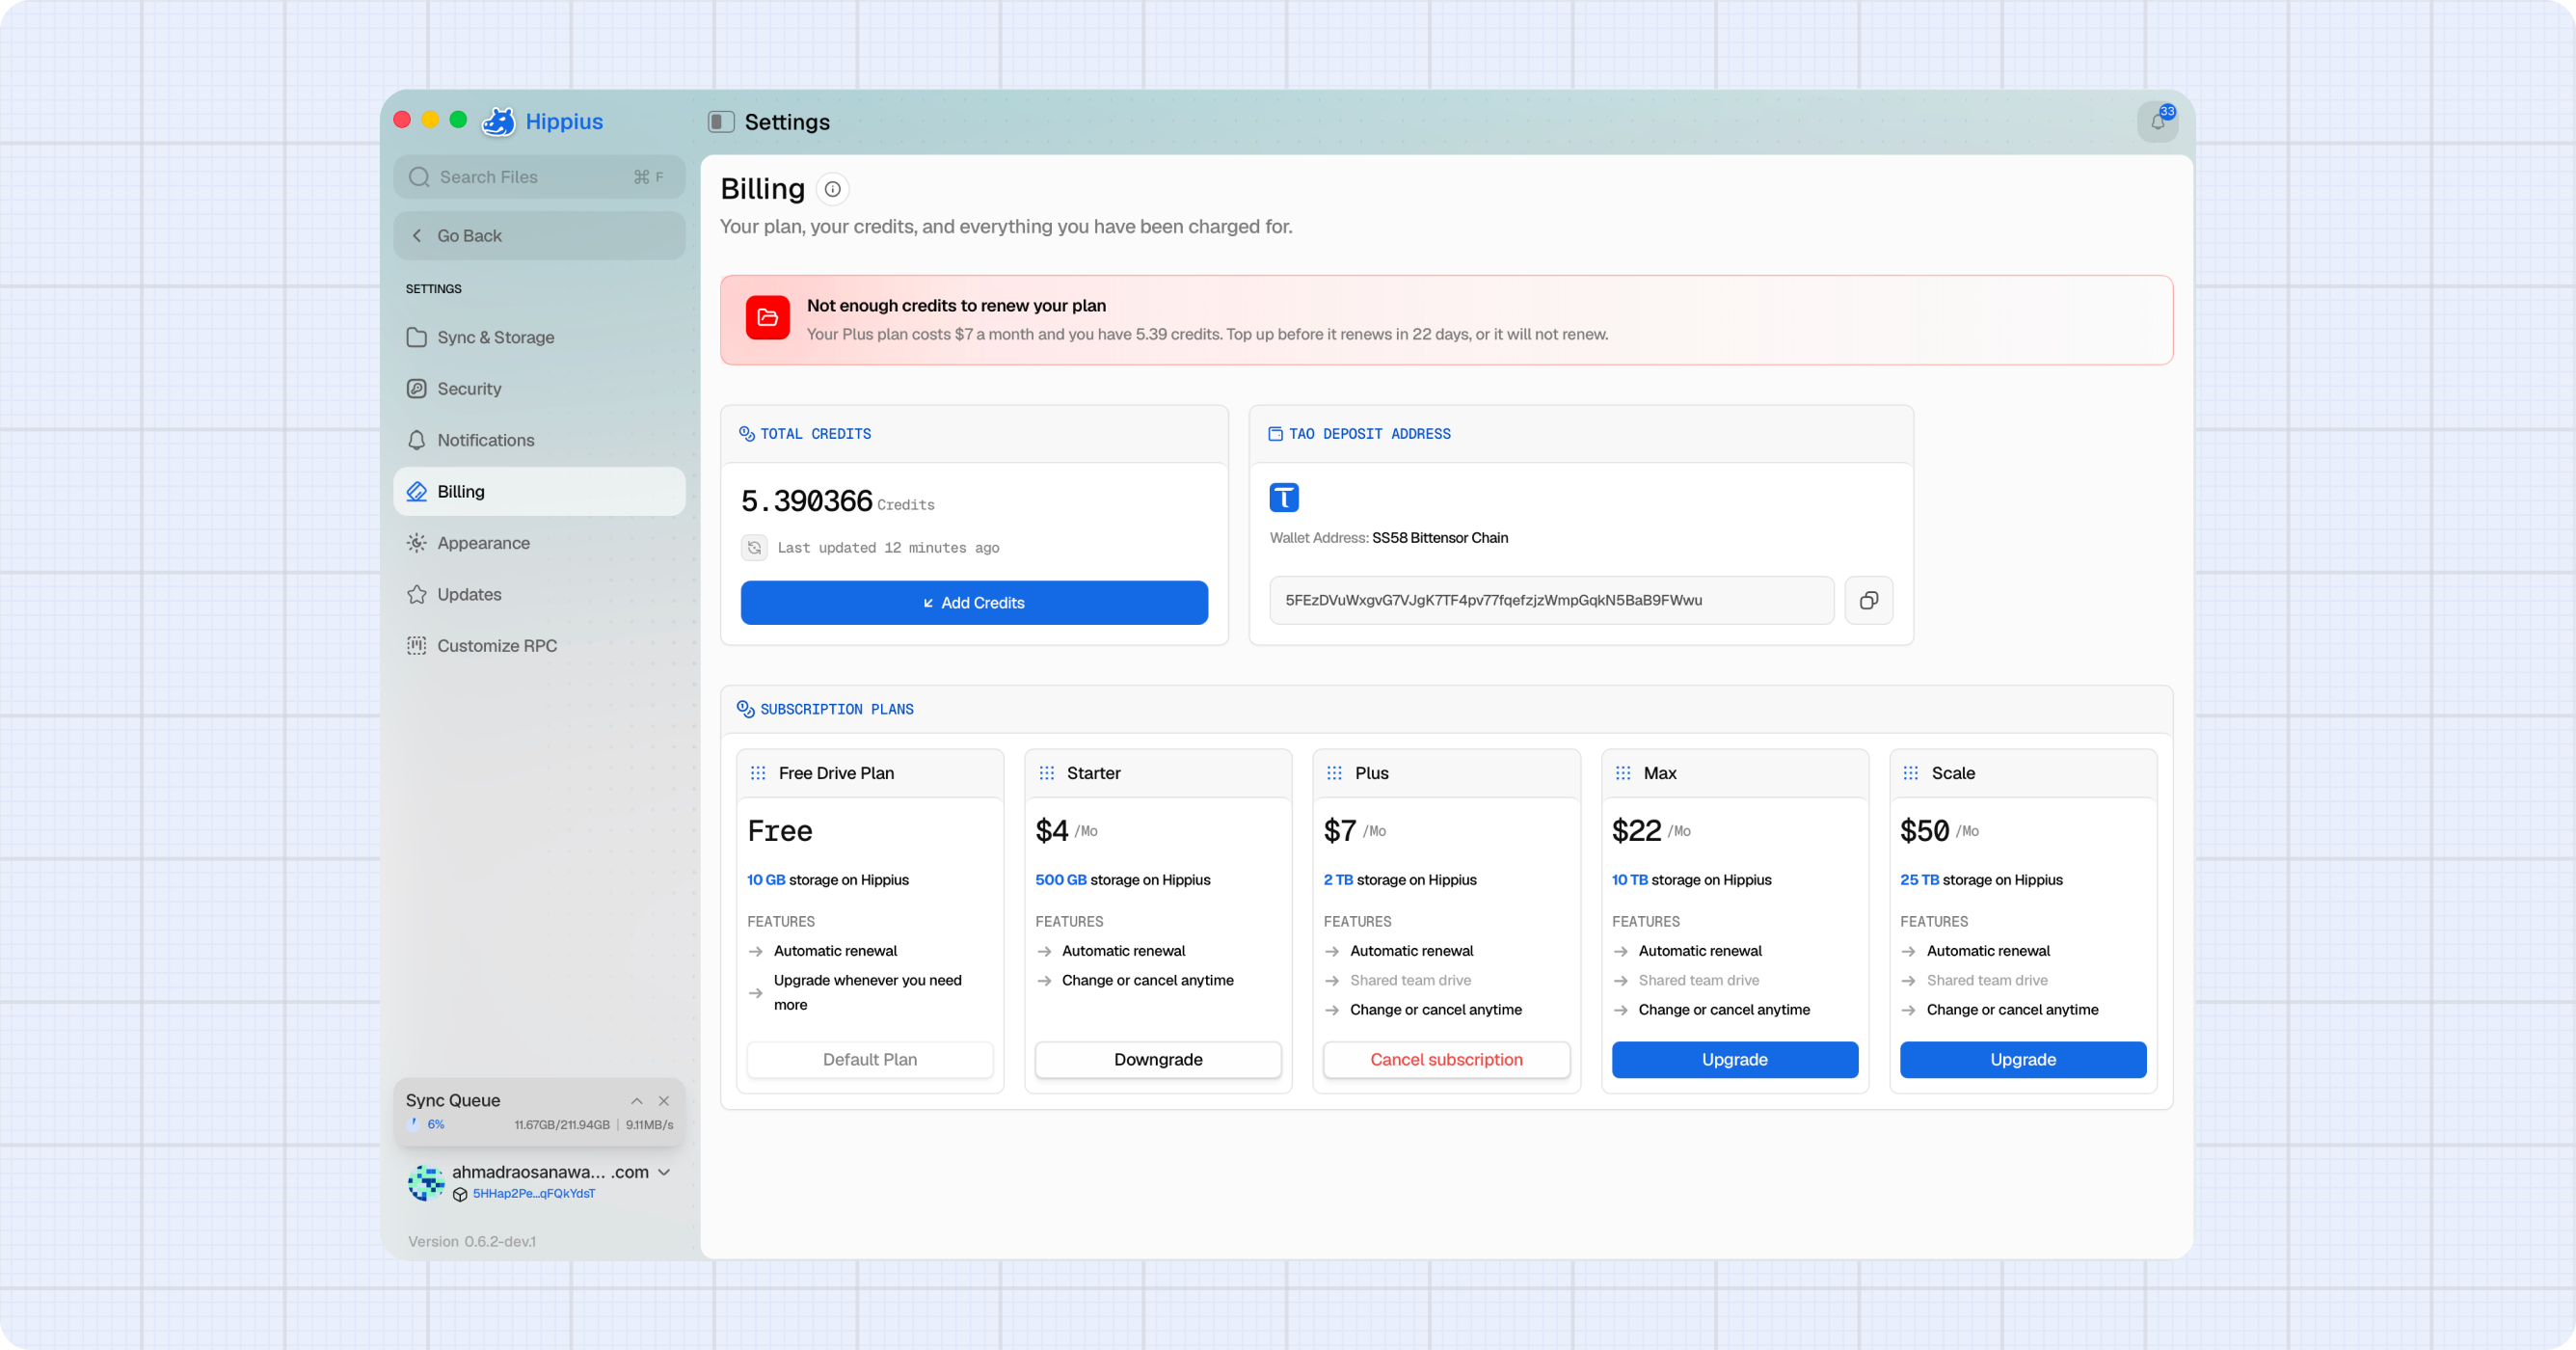Viewport: 2576px width, 1350px height.
Task: Open Appearance settings
Action: click(539, 543)
